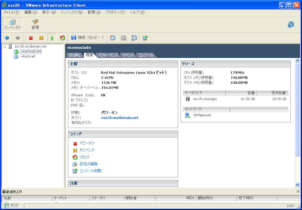Collapse the esx35.mydomain.net tree node
Screen dimensions: 302x210
tap(5, 46)
